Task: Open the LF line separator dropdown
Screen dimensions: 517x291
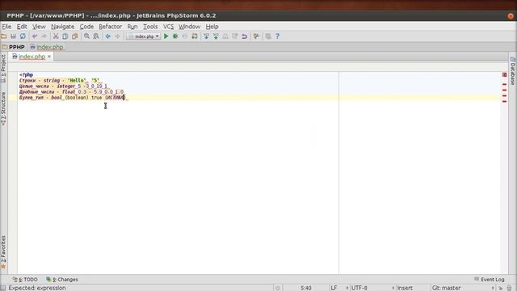Action: pyautogui.click(x=339, y=288)
